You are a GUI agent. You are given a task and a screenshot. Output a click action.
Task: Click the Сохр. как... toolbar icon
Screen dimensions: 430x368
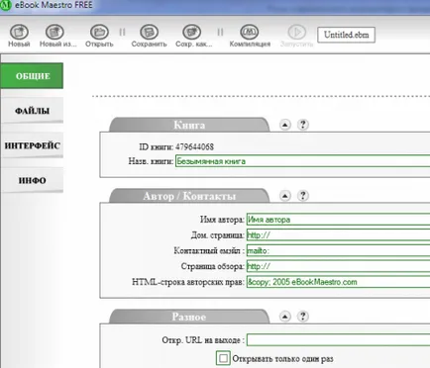pos(191,33)
